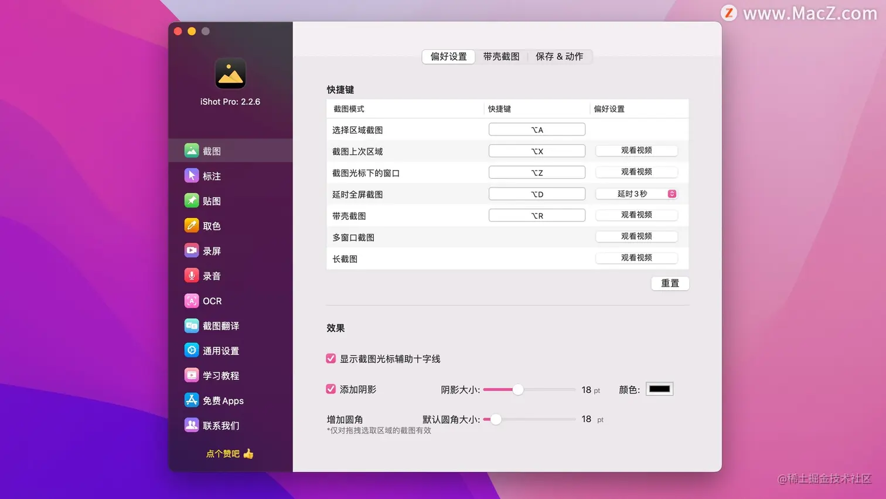
Task: Open the 录音 audio recording icon
Action: 192,276
